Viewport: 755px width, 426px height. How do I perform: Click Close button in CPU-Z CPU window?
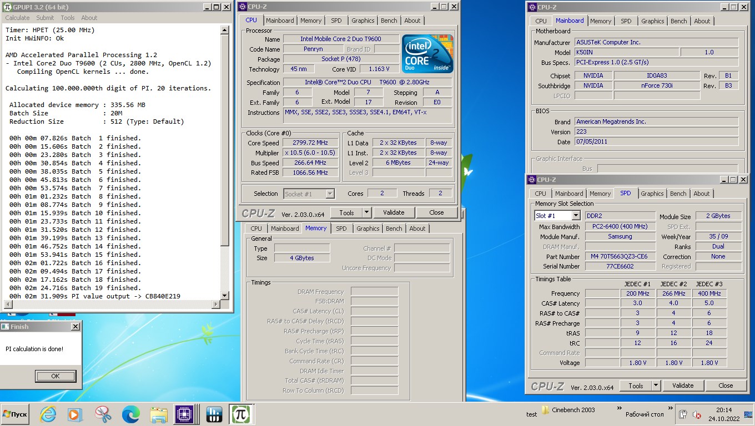(x=437, y=212)
